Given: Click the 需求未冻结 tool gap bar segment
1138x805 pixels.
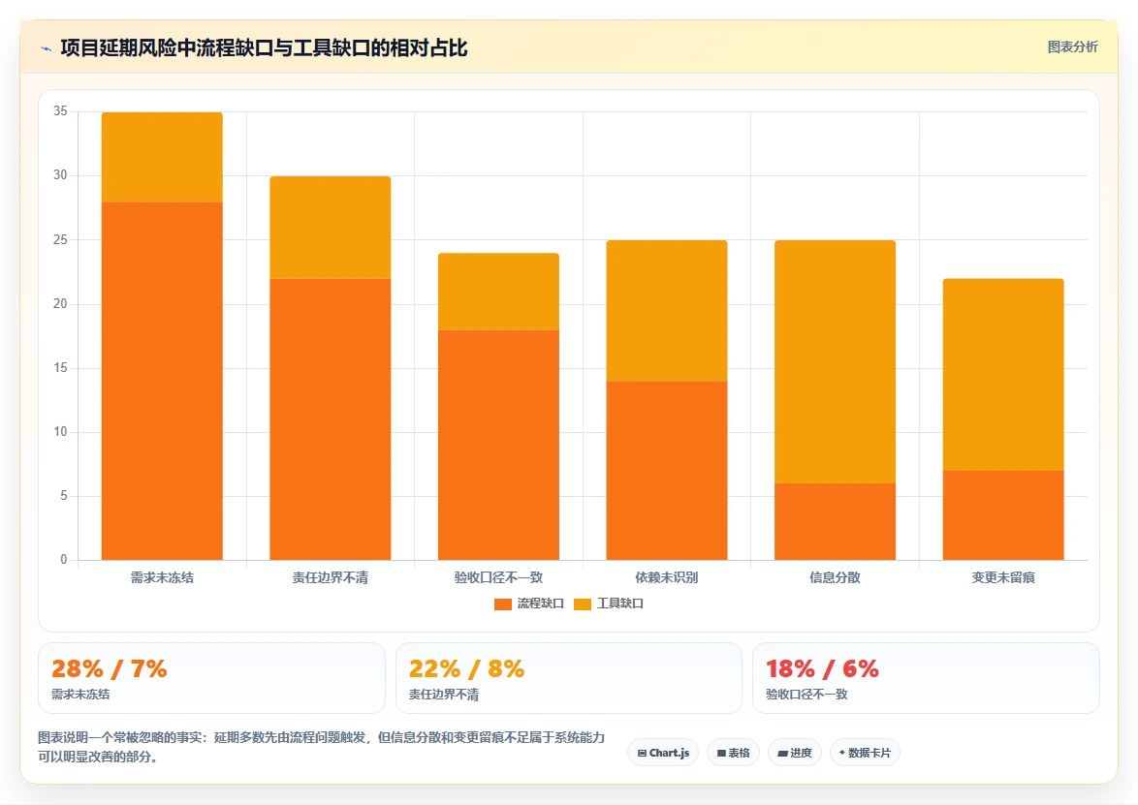Looking at the screenshot, I should point(162,157).
